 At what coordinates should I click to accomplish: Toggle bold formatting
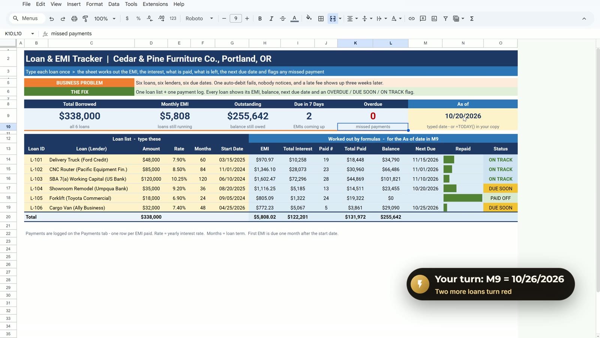point(260,18)
